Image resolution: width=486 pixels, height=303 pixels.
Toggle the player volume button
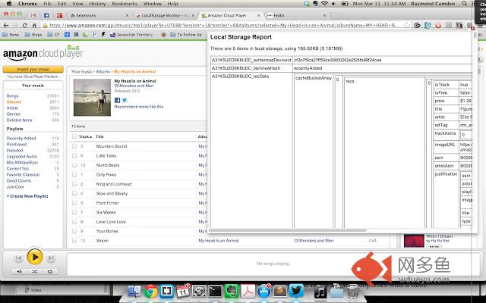click(19, 271)
